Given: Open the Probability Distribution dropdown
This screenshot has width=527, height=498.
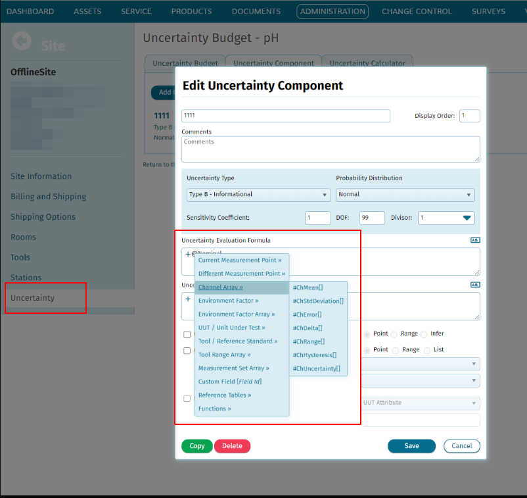Looking at the screenshot, I should coord(405,195).
